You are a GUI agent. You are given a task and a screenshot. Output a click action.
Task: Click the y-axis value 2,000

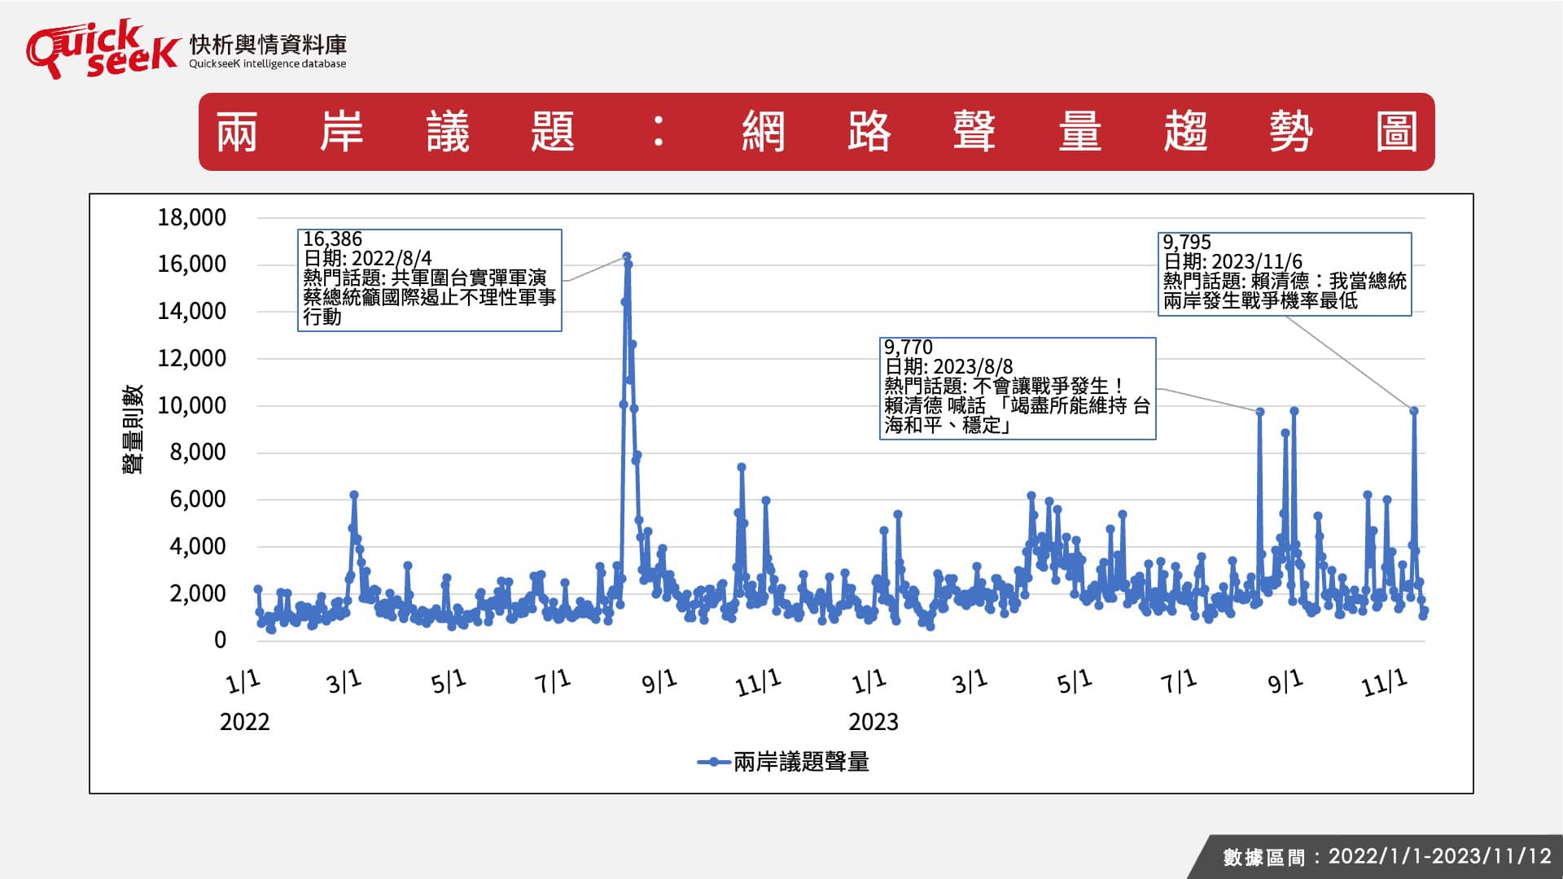198,593
